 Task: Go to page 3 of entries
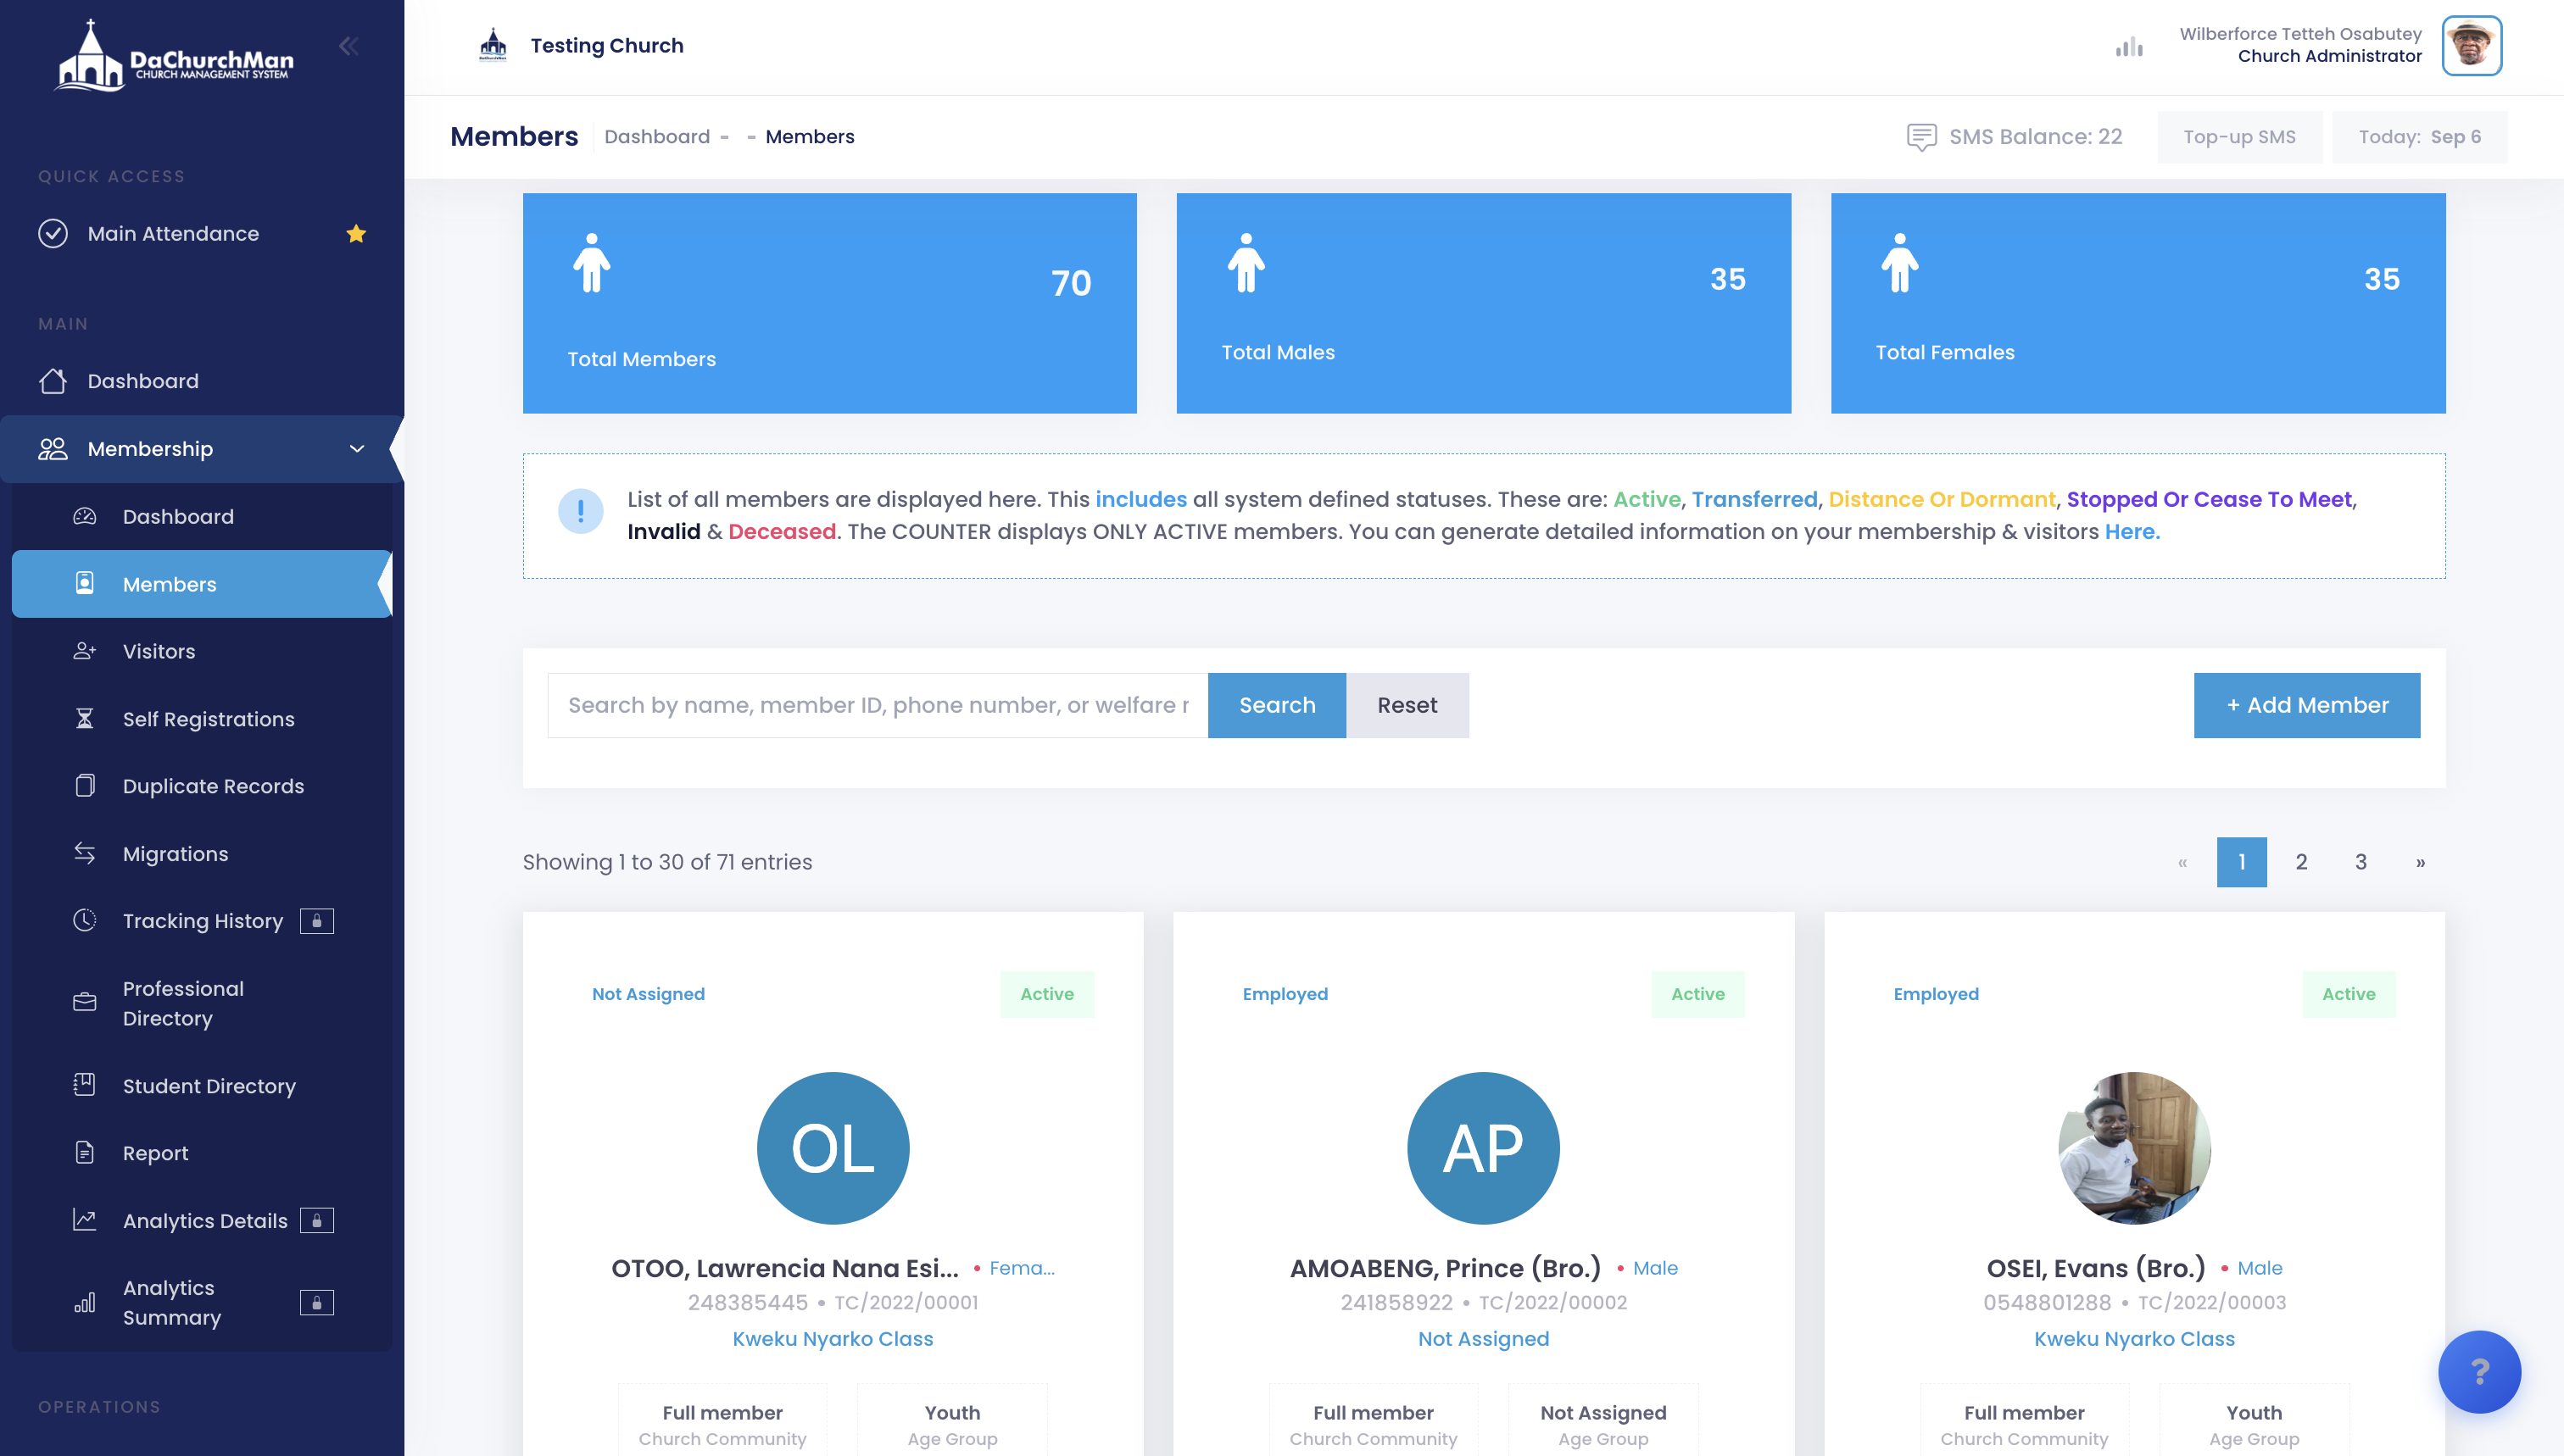(x=2360, y=862)
